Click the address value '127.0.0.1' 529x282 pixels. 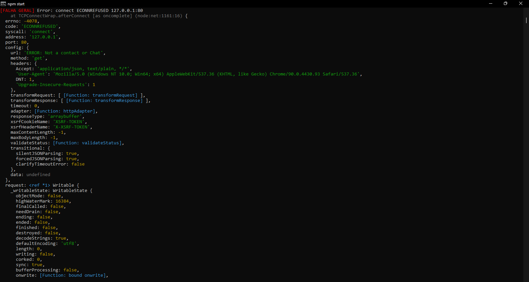coord(44,37)
